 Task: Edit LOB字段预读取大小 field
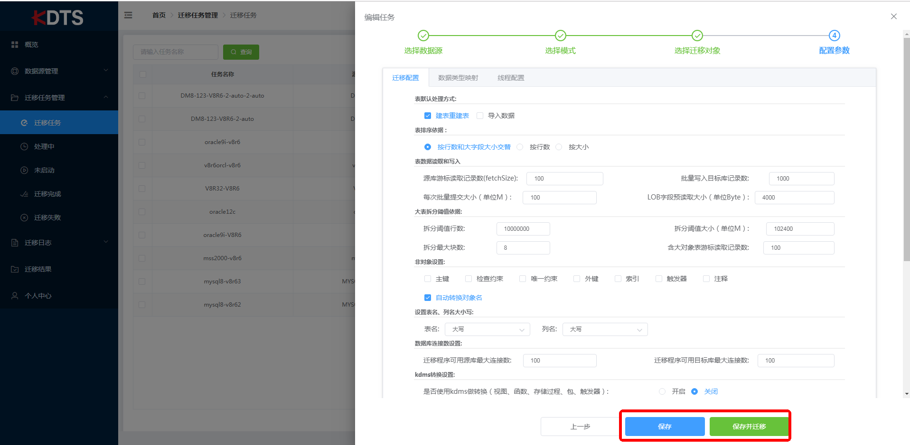click(x=795, y=198)
